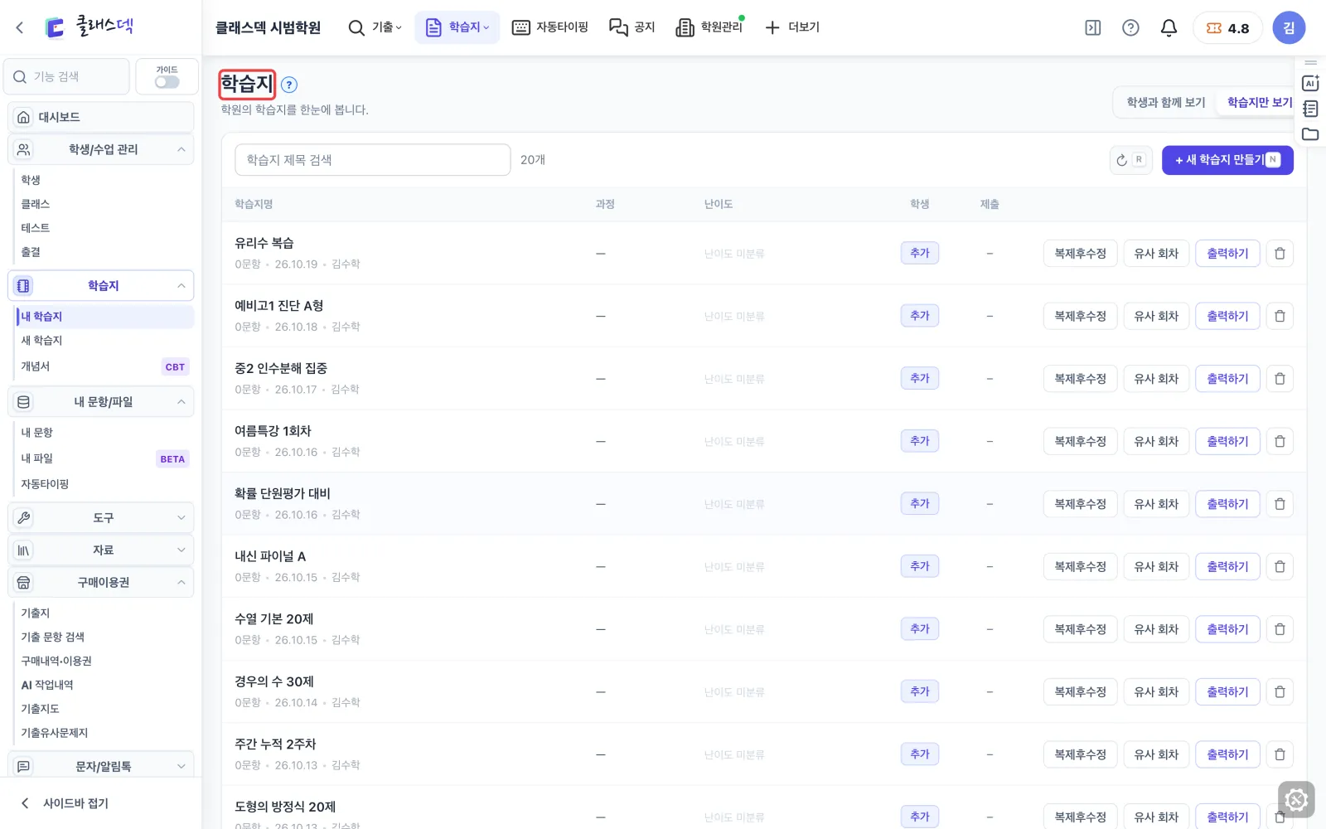Image resolution: width=1326 pixels, height=829 pixels.
Task: Open the floating settings gear icon
Action: (x=1296, y=800)
